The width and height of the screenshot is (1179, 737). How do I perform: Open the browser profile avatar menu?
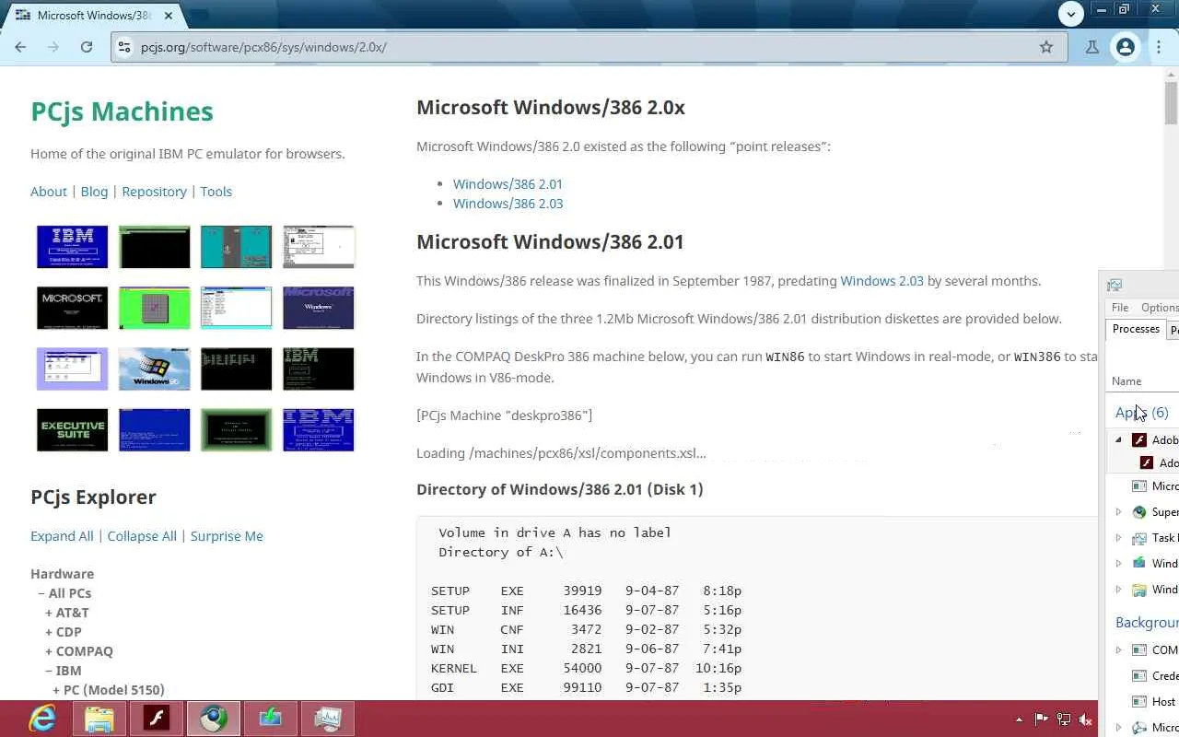(1126, 47)
